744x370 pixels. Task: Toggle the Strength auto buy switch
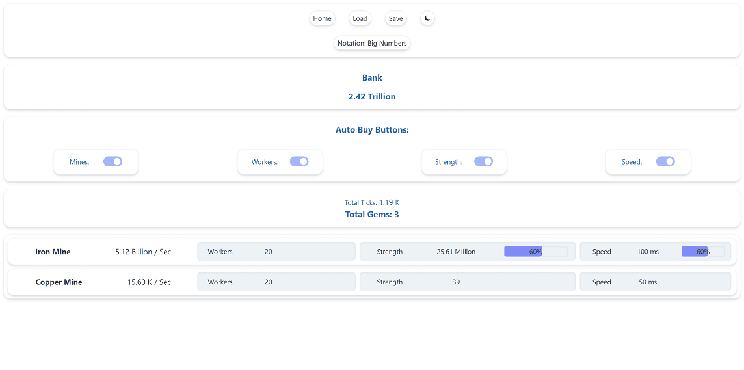(483, 162)
